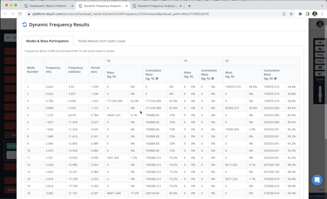
Task: Click the Frequency (rad/sec) column header
Action: pos(78,69)
